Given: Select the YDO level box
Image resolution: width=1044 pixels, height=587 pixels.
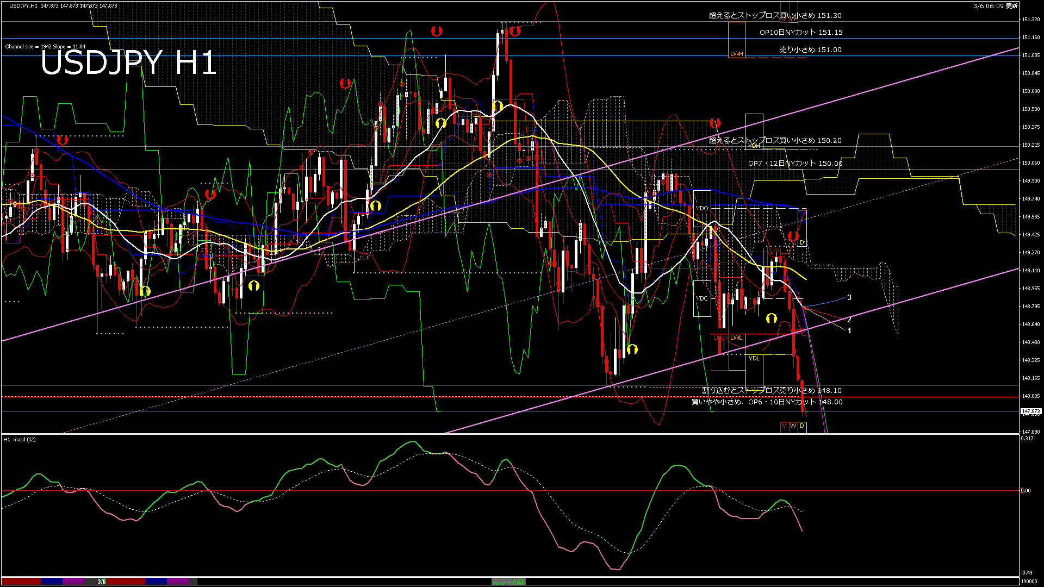Looking at the screenshot, I should [x=702, y=209].
